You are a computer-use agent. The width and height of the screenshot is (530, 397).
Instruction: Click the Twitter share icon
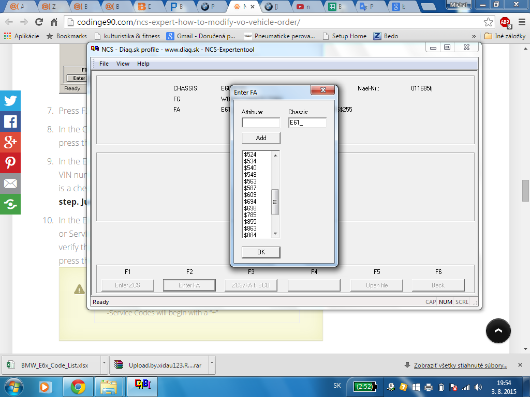[x=10, y=101]
